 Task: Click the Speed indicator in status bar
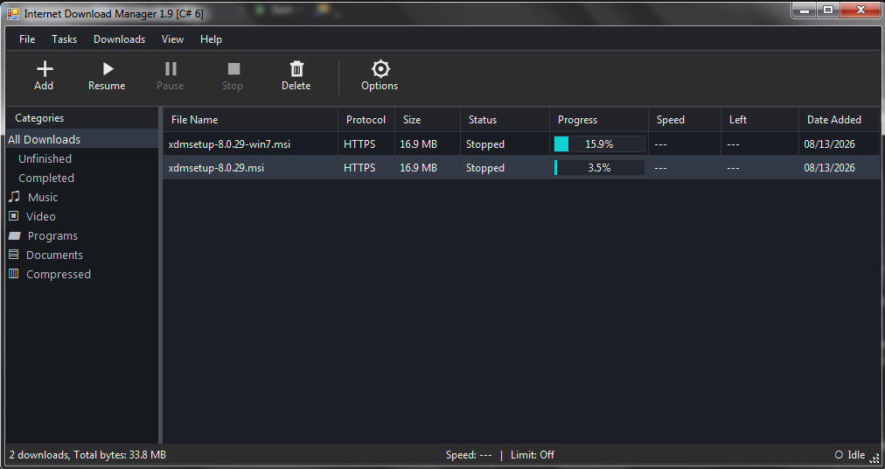tap(469, 455)
